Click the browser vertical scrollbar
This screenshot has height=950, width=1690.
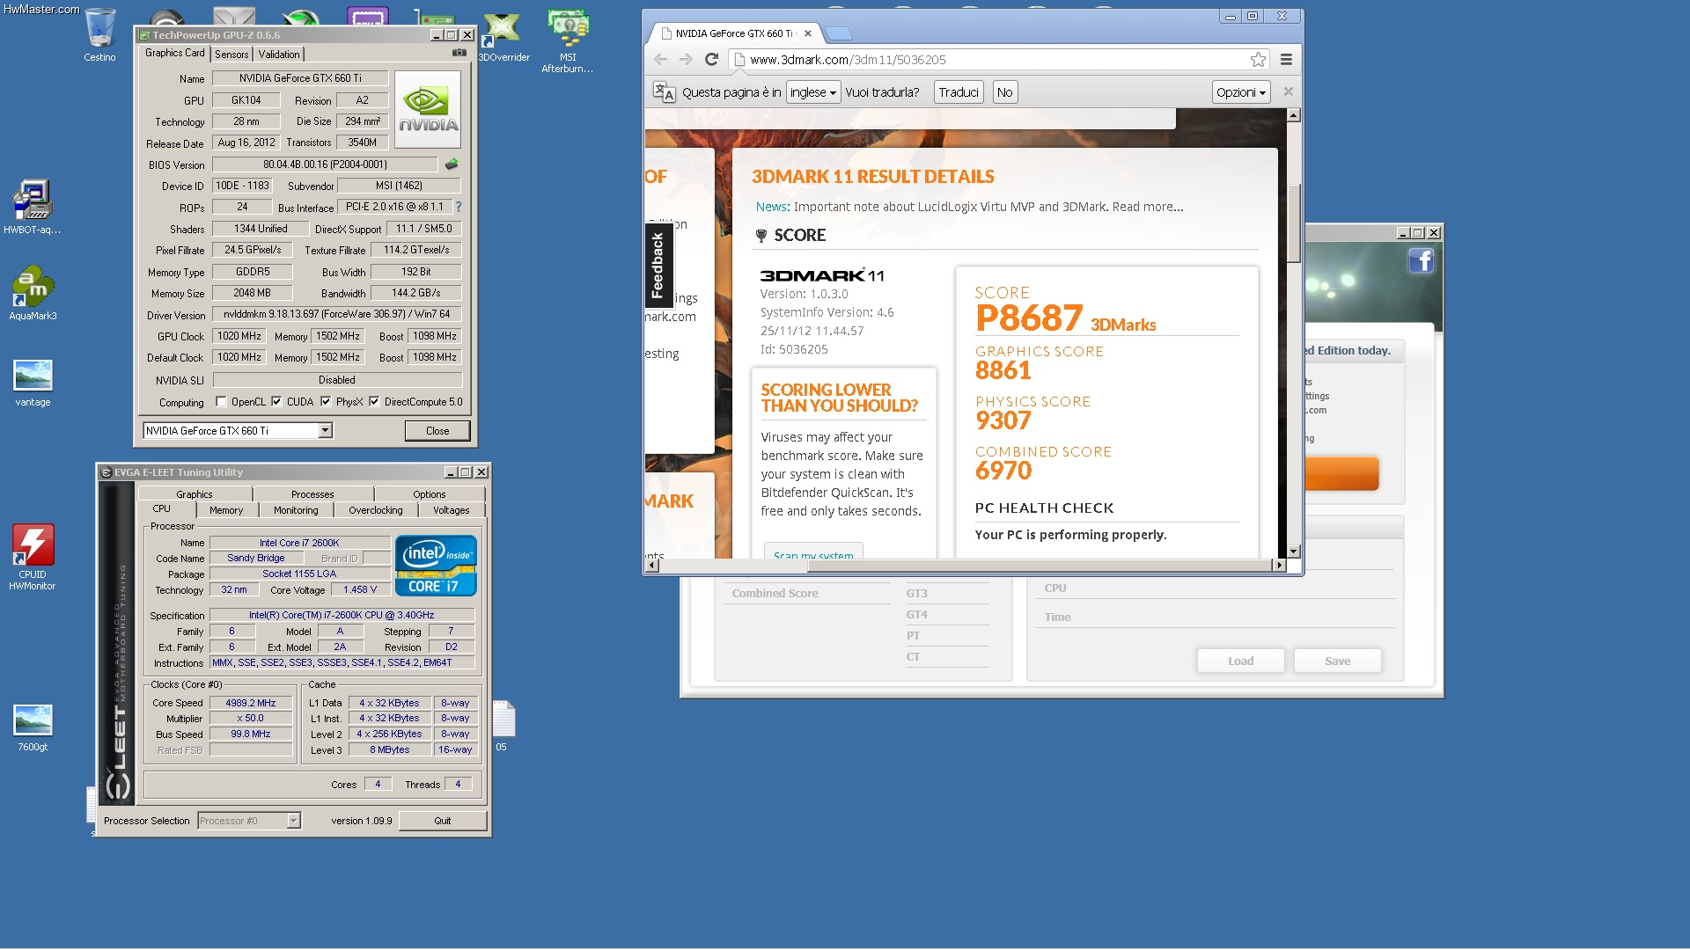[1293, 223]
